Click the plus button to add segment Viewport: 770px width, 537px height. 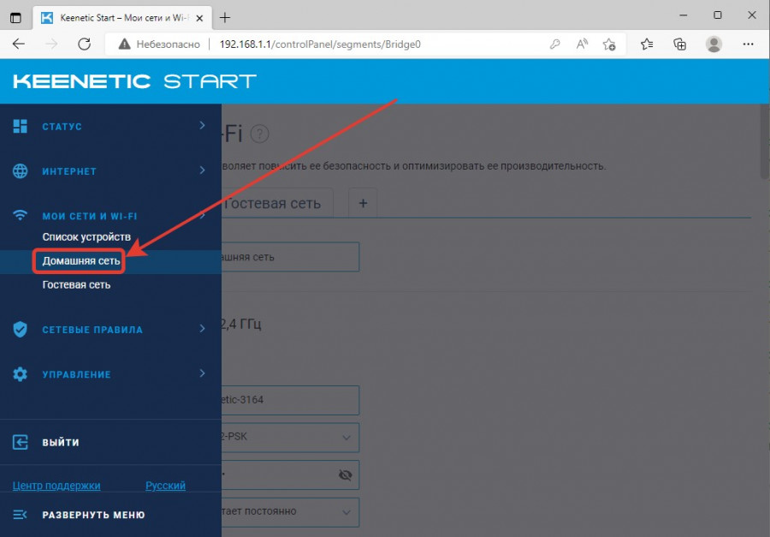[362, 203]
